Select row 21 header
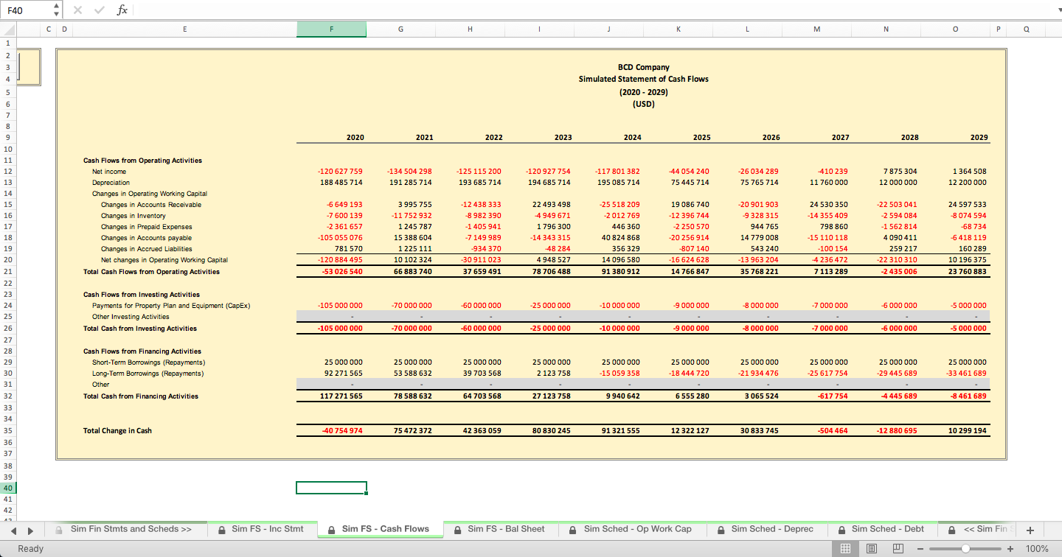 point(7,272)
